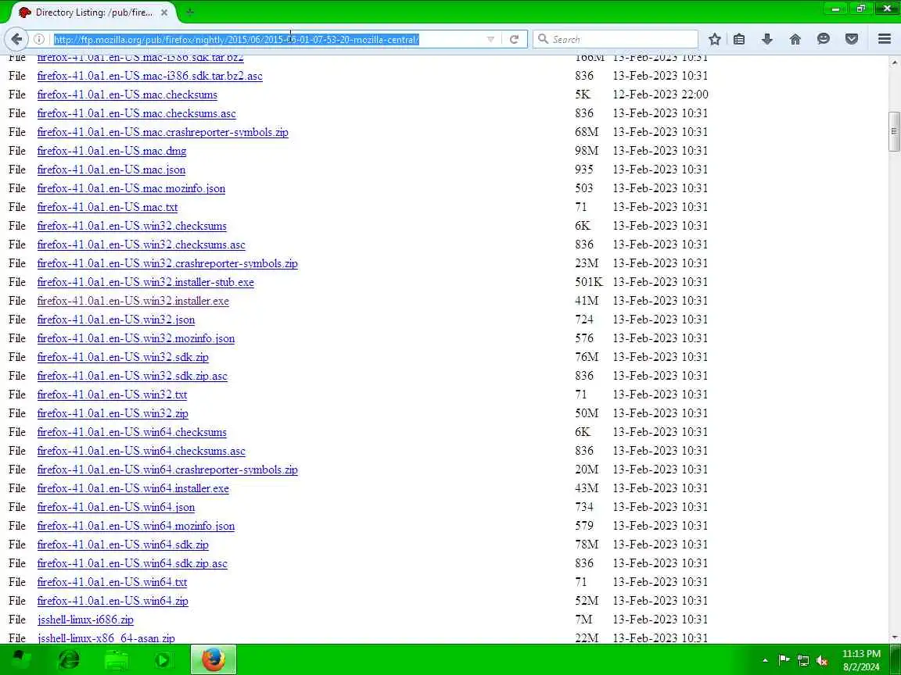901x675 pixels.
Task: Open Action Center flag icon
Action: [x=784, y=660]
